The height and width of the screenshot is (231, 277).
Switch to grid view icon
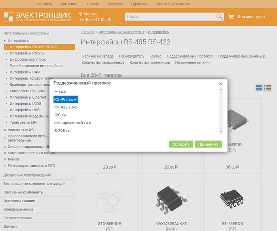pos(259,87)
